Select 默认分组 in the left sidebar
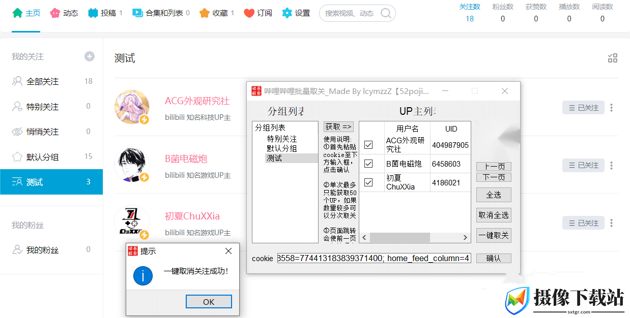This screenshot has width=630, height=318. point(51,157)
